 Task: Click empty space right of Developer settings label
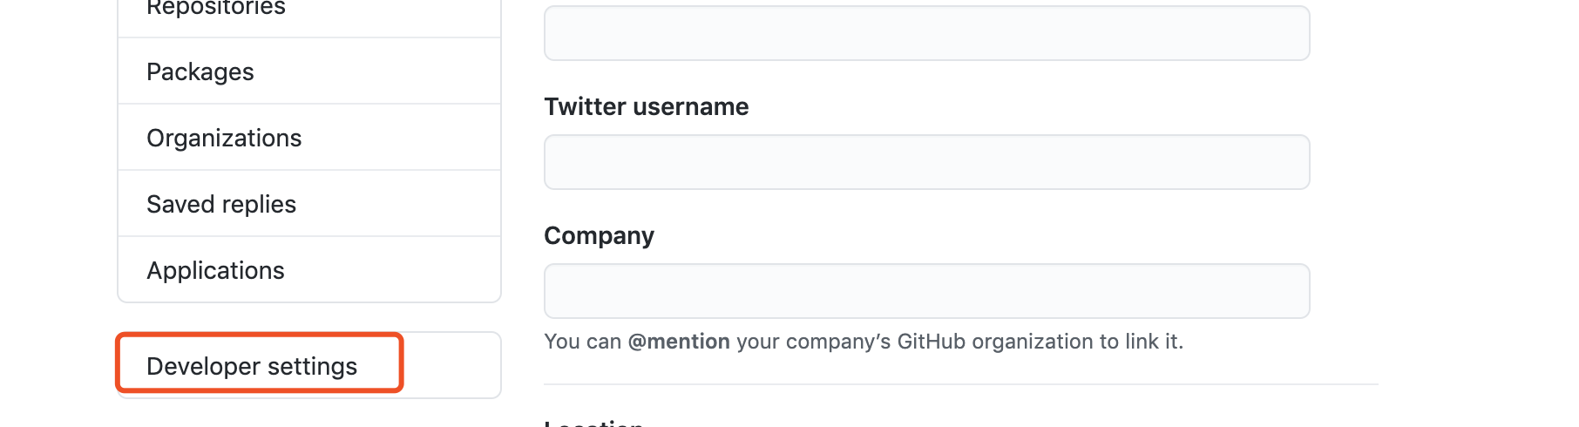click(x=450, y=366)
